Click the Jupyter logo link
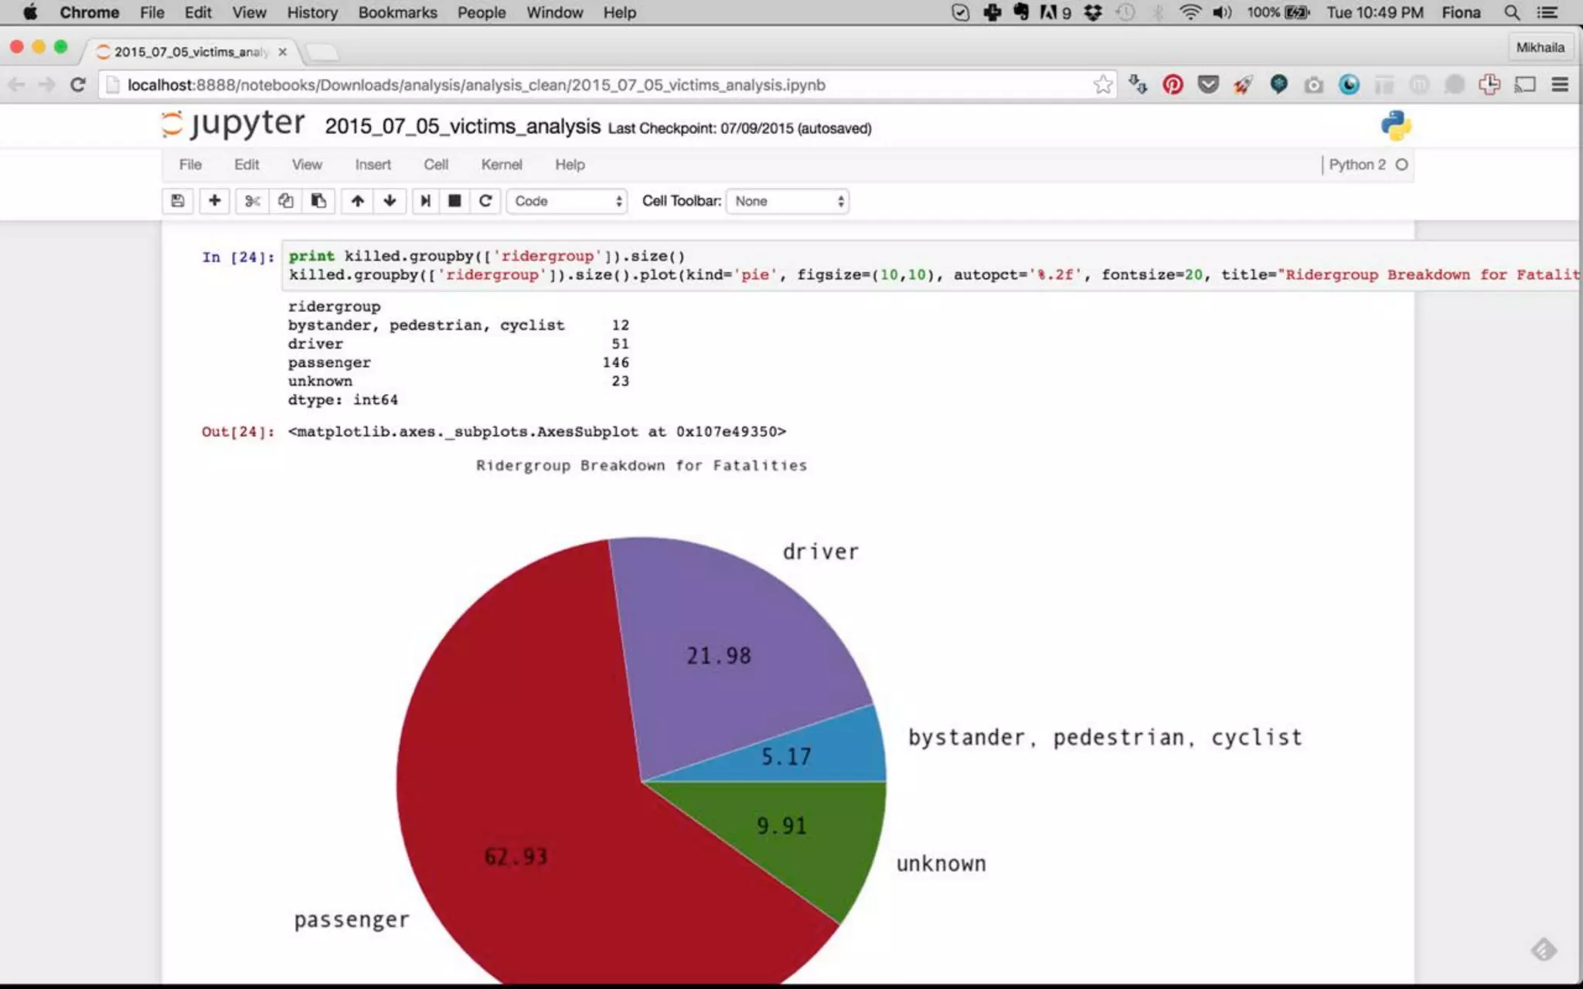This screenshot has height=989, width=1583. 233,124
